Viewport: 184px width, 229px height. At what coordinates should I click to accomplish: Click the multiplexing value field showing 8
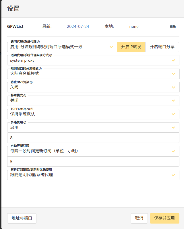point(93,138)
